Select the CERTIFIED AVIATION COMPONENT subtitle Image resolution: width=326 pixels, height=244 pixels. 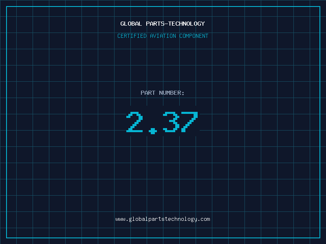click(163, 36)
